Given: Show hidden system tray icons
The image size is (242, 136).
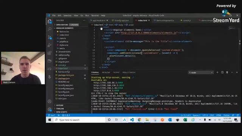Looking at the screenshot, I should click(200, 120).
